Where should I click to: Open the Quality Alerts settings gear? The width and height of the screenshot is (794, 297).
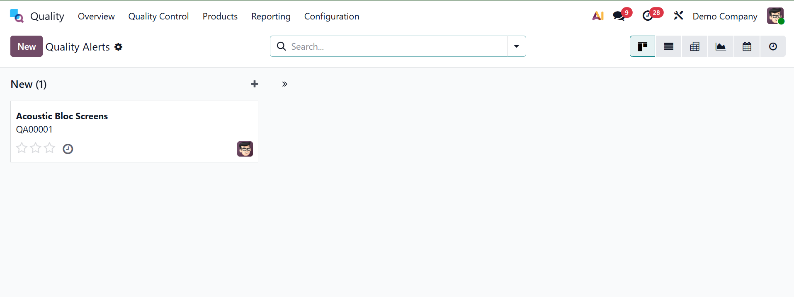[x=119, y=47]
